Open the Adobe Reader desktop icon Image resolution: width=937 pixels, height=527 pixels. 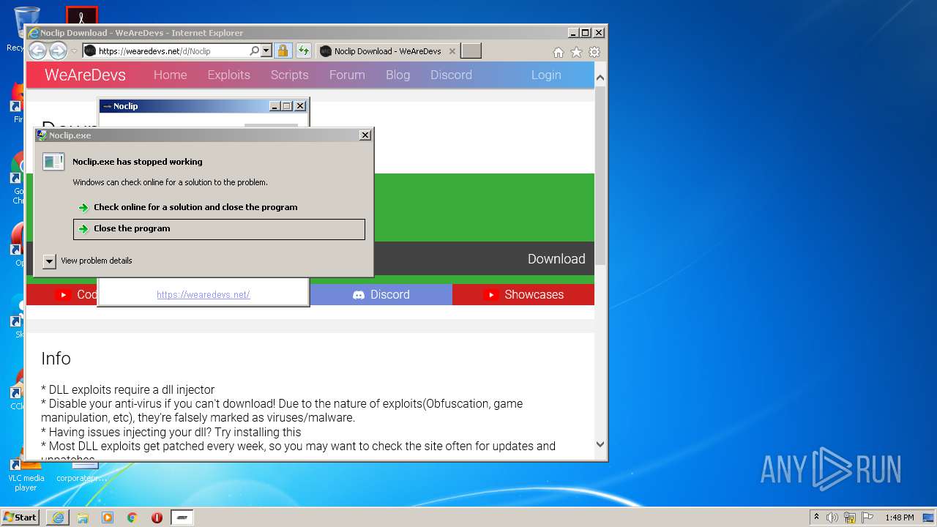82,16
